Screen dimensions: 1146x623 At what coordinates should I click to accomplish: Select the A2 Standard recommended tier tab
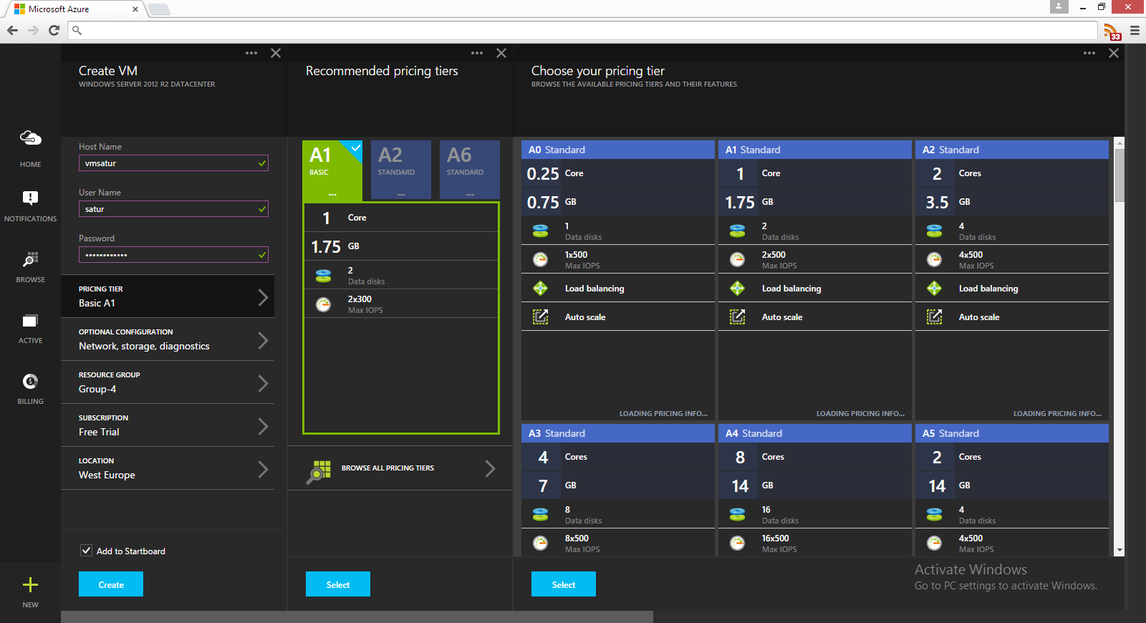tap(401, 170)
